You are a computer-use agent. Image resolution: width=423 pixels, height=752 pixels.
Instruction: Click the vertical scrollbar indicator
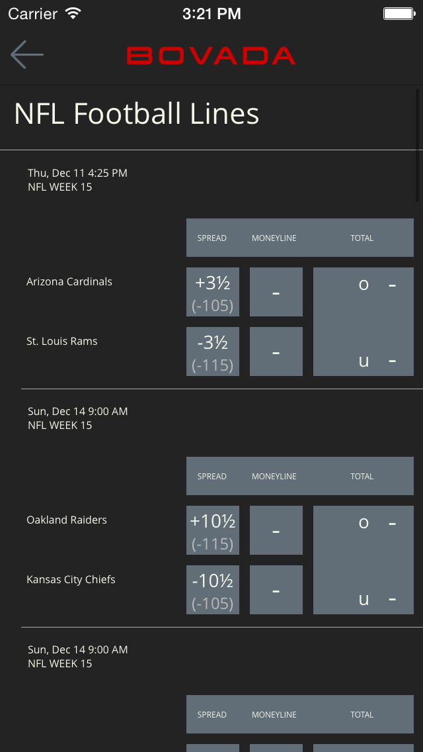click(418, 146)
